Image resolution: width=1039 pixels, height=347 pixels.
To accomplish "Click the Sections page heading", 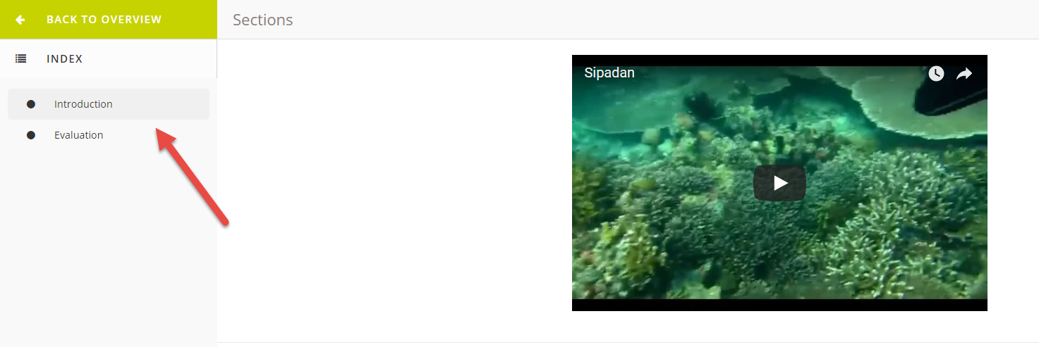I will (x=263, y=20).
